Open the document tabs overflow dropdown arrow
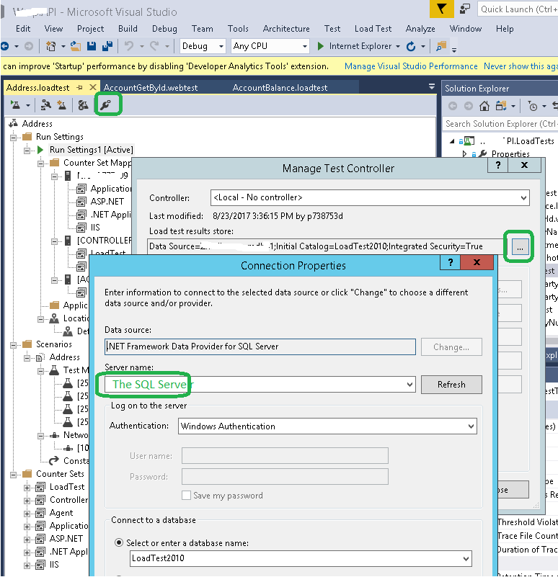 click(432, 87)
